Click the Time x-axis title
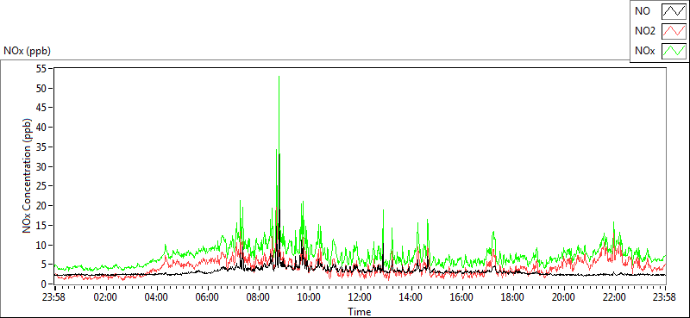Screen dimensions: 690x318 pos(360,311)
